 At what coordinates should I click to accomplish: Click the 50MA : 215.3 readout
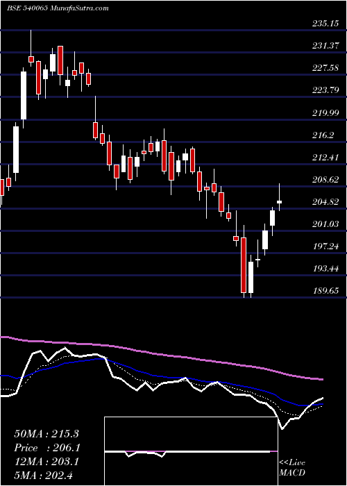tap(46, 434)
